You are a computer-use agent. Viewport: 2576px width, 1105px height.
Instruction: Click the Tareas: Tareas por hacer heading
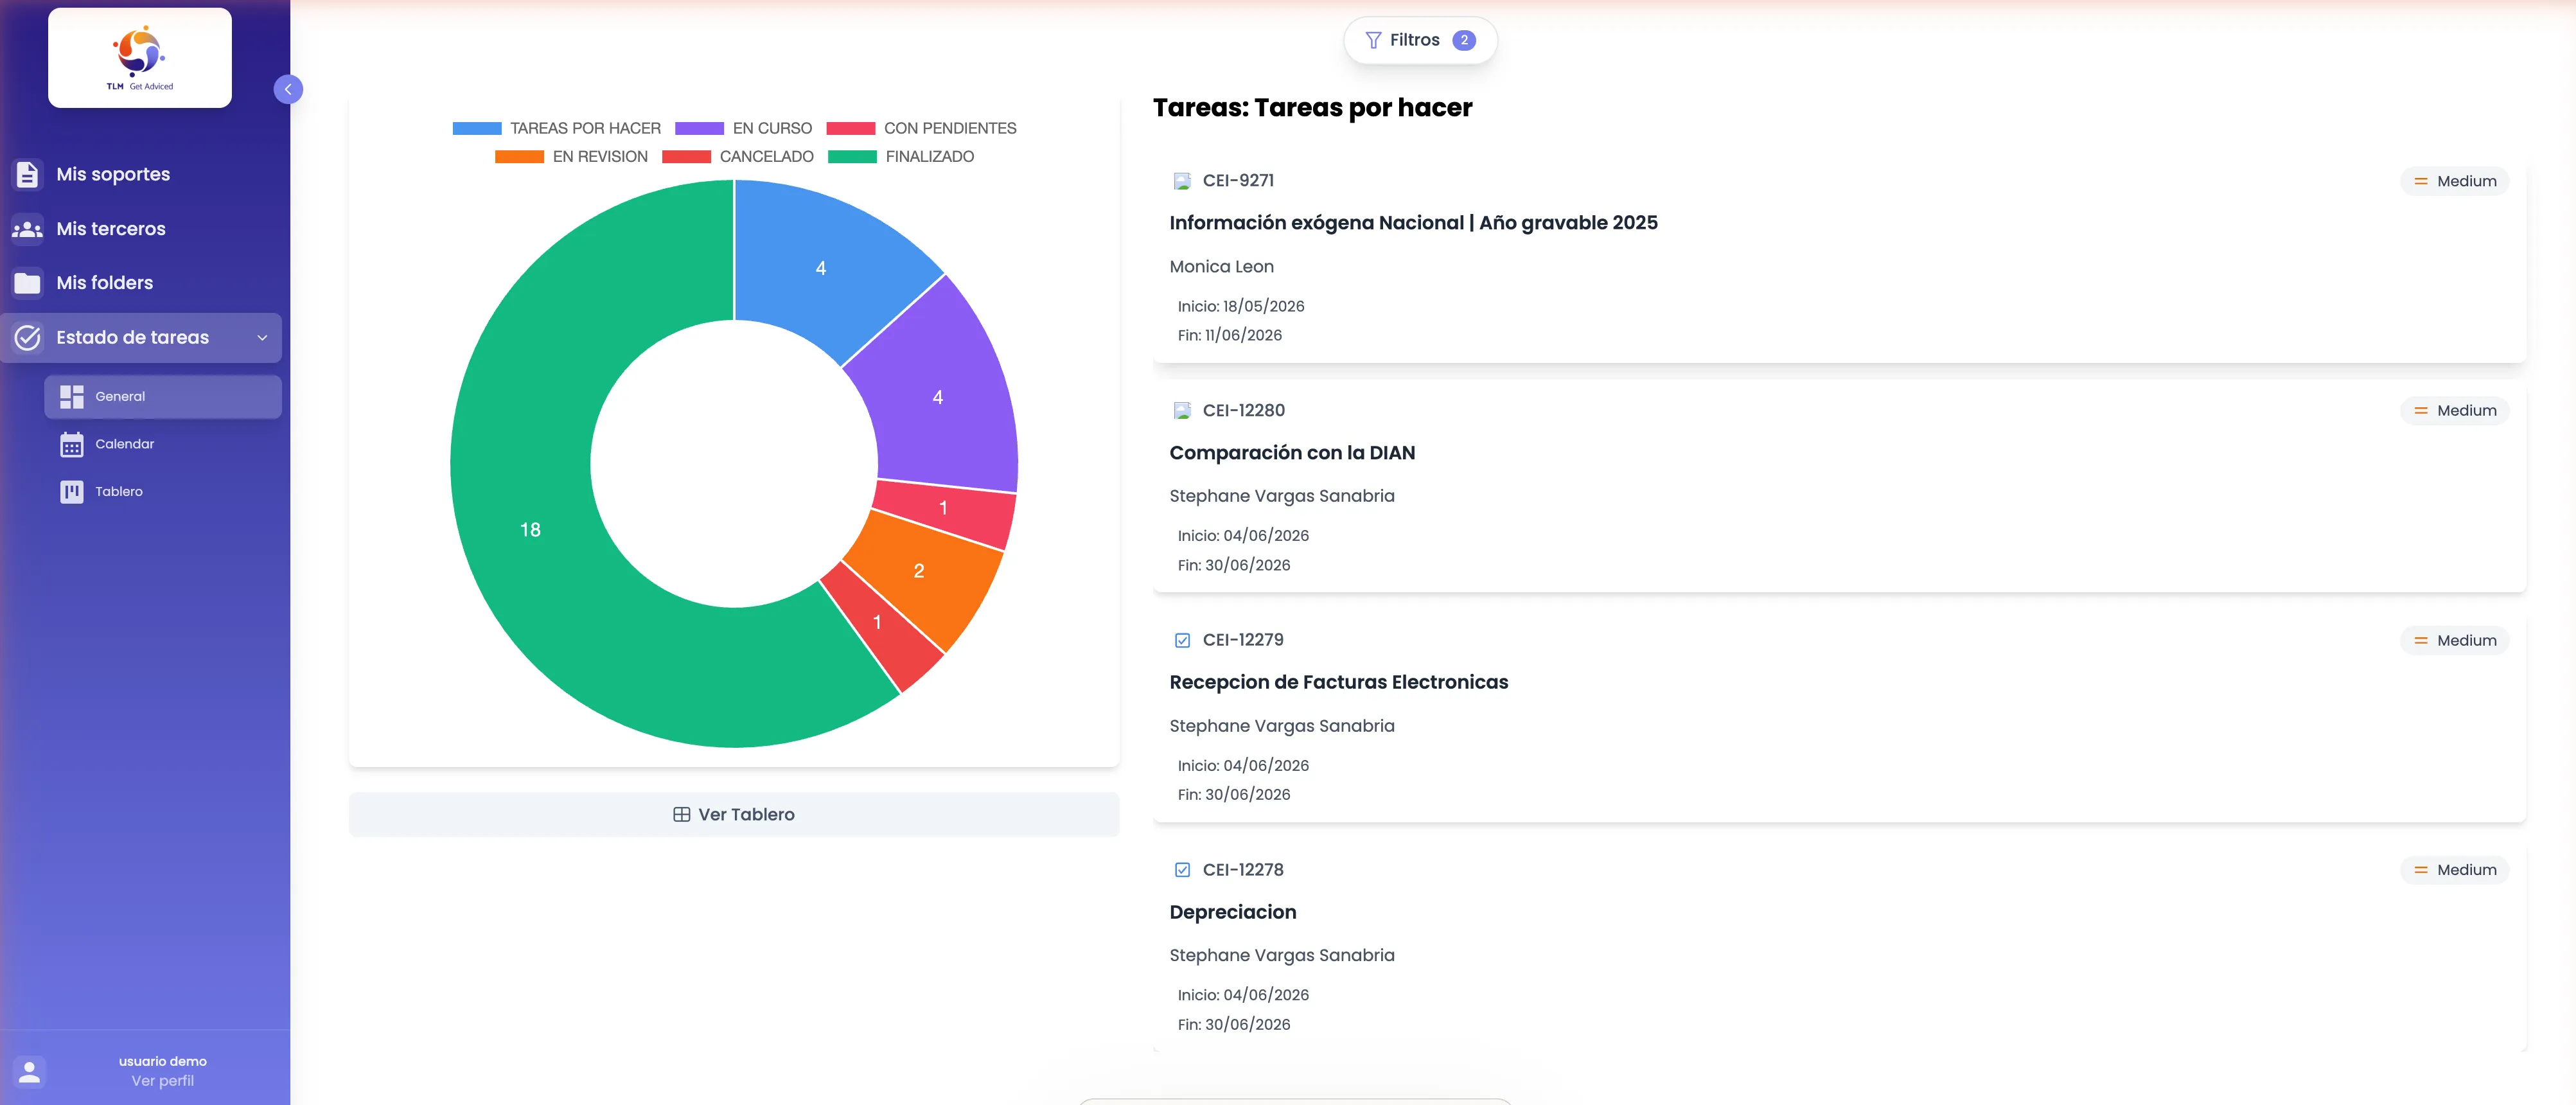click(1312, 108)
